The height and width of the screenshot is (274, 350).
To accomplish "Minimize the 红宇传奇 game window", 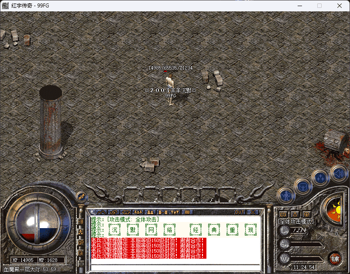I will click(x=300, y=6).
